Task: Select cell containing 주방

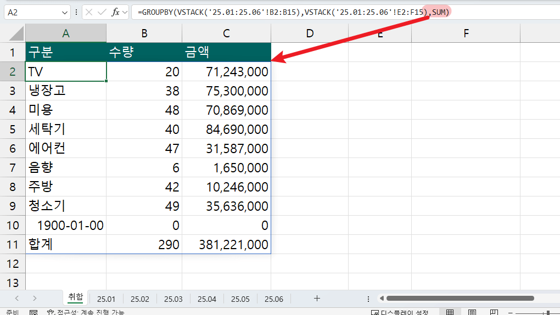Action: [x=66, y=187]
